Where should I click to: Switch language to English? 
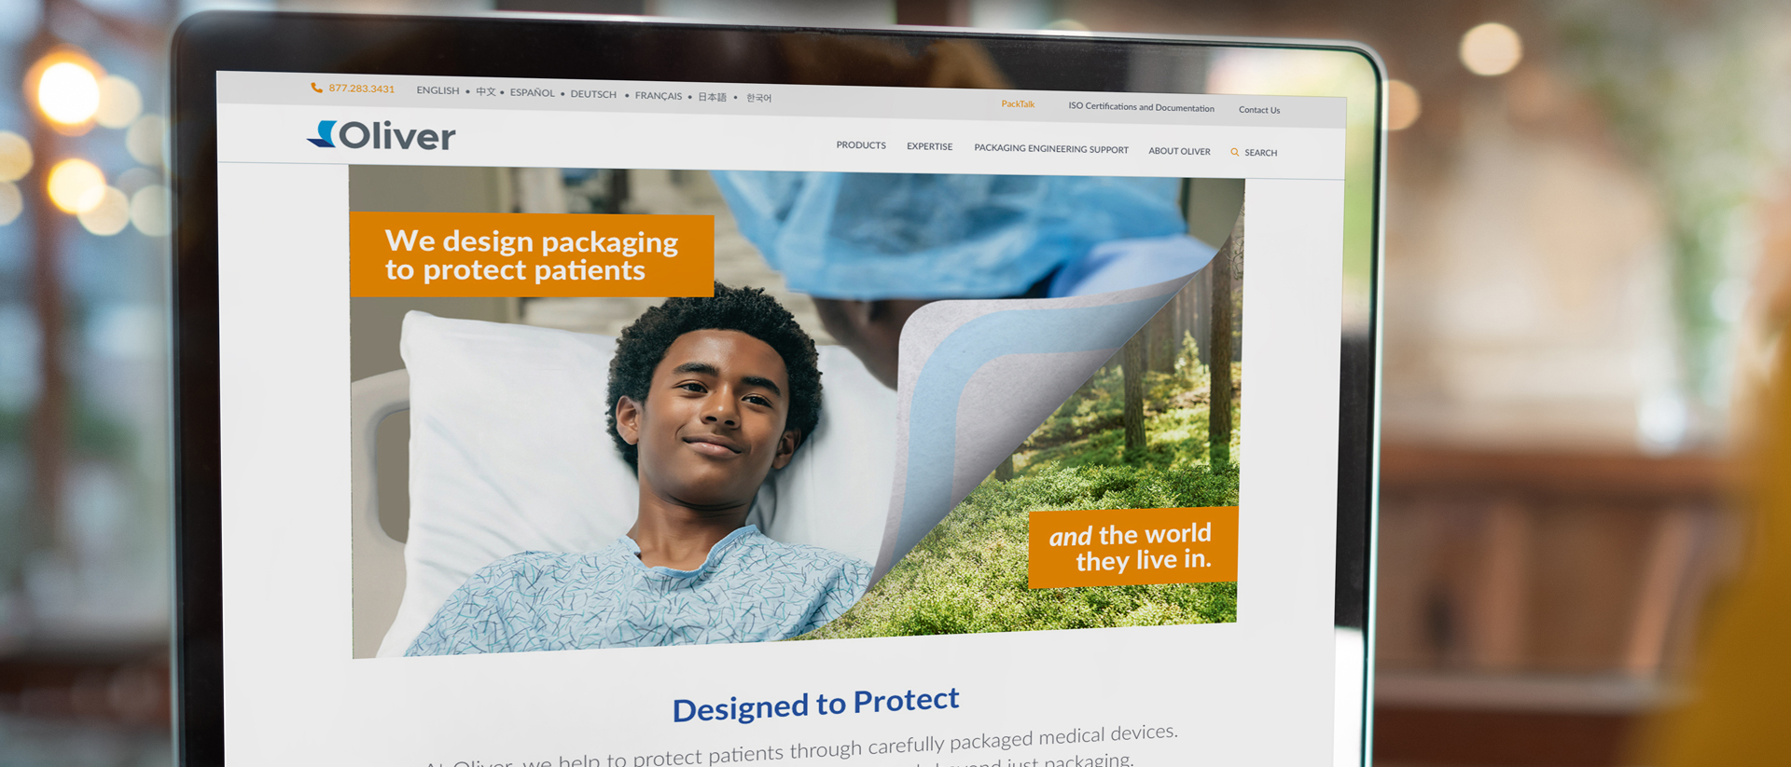(x=437, y=90)
